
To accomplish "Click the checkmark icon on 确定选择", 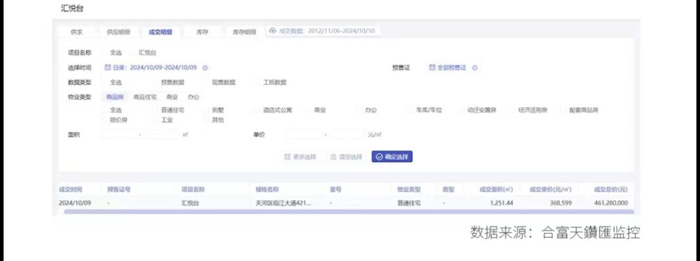I will point(379,157).
